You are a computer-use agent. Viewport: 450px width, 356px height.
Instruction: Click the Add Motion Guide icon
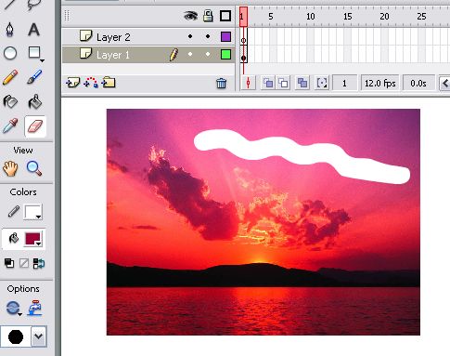click(x=91, y=83)
